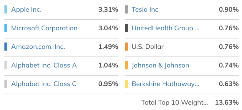The width and height of the screenshot is (242, 110).
Task: Select the dark UnitedHealth color swatch
Action: pos(126,28)
